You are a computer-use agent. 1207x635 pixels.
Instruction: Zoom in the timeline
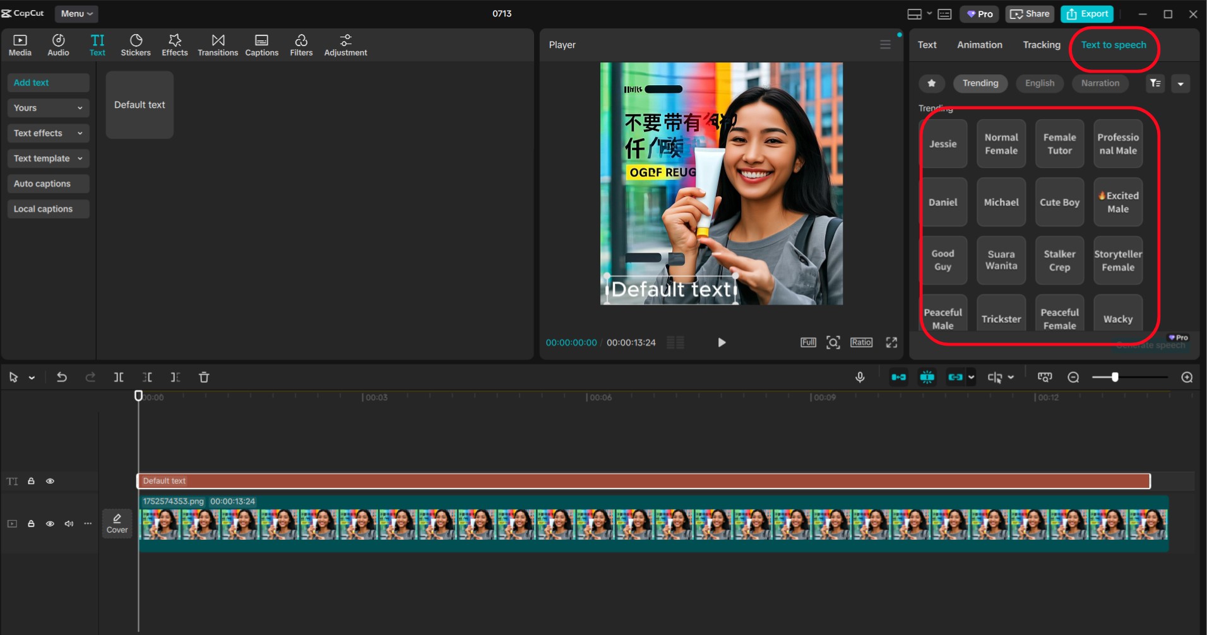1187,377
